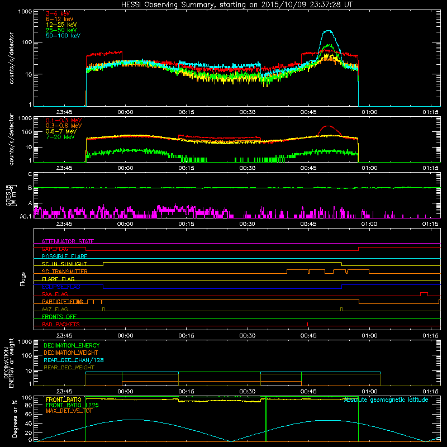Viewport: 447px width, 447px height.
Task: Select the REAR_DEC_CHAN/128 legend label
Action: (x=74, y=360)
